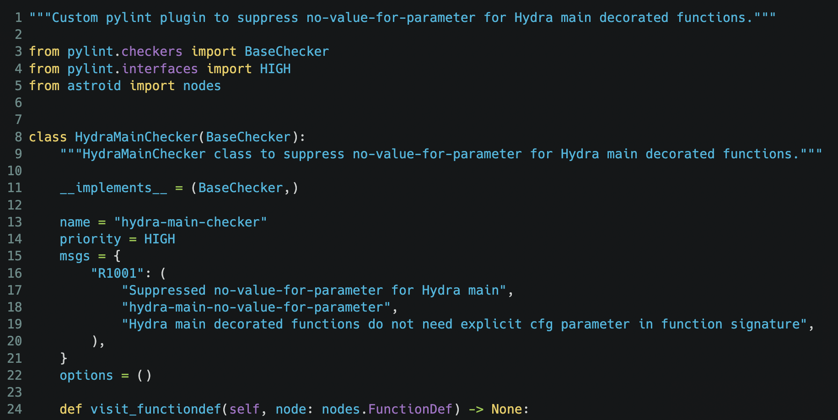838x420 pixels.
Task: Click 'pylint' on line 3
Action: tap(91, 51)
